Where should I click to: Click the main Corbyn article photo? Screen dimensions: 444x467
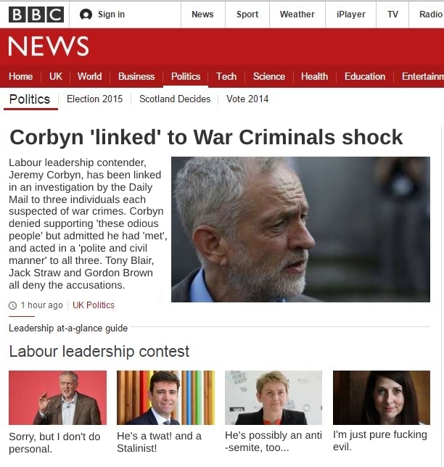coord(300,229)
